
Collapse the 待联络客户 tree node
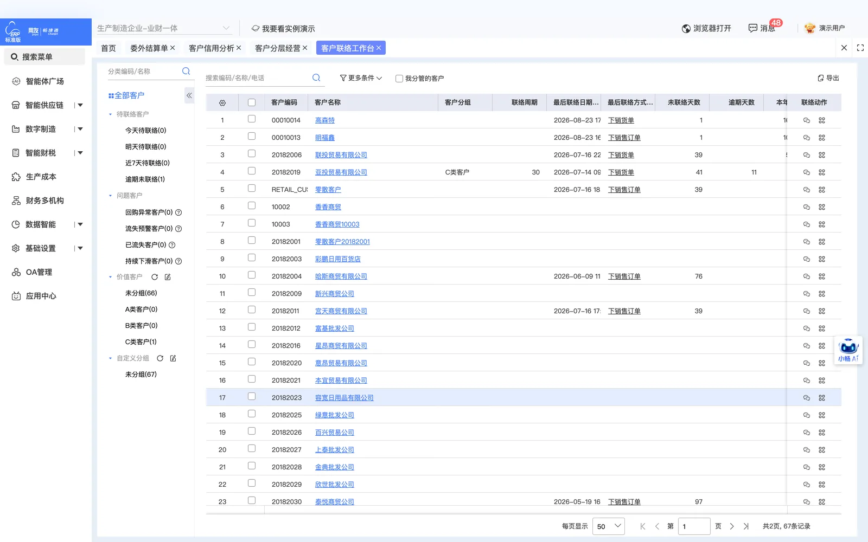pos(110,114)
